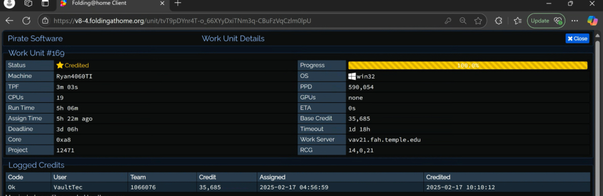This screenshot has height=196, width=603.
Task: Select user name VaultTec
Action: 68,187
